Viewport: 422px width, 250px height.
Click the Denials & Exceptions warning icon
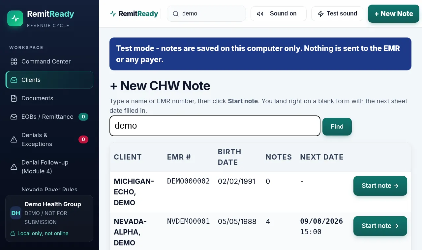14,140
